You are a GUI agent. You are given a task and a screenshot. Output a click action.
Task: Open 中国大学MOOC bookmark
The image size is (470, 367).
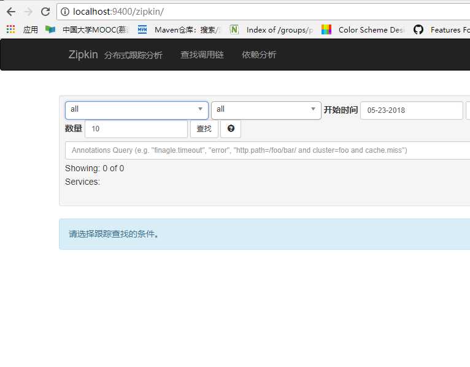click(x=87, y=29)
